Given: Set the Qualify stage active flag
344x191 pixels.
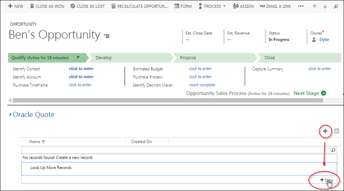Looking at the screenshot, I should 78,58.
